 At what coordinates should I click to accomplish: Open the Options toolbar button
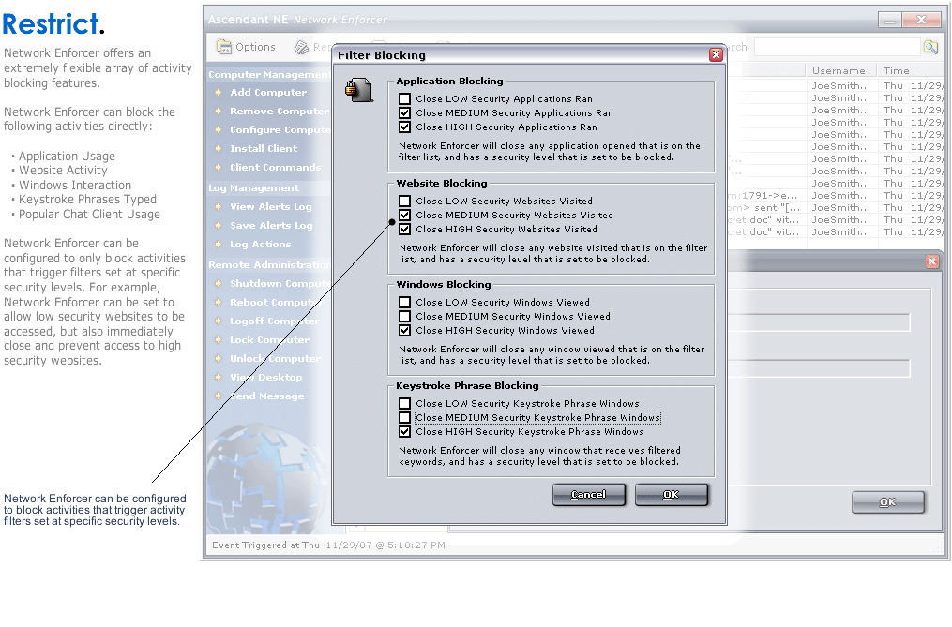(246, 47)
